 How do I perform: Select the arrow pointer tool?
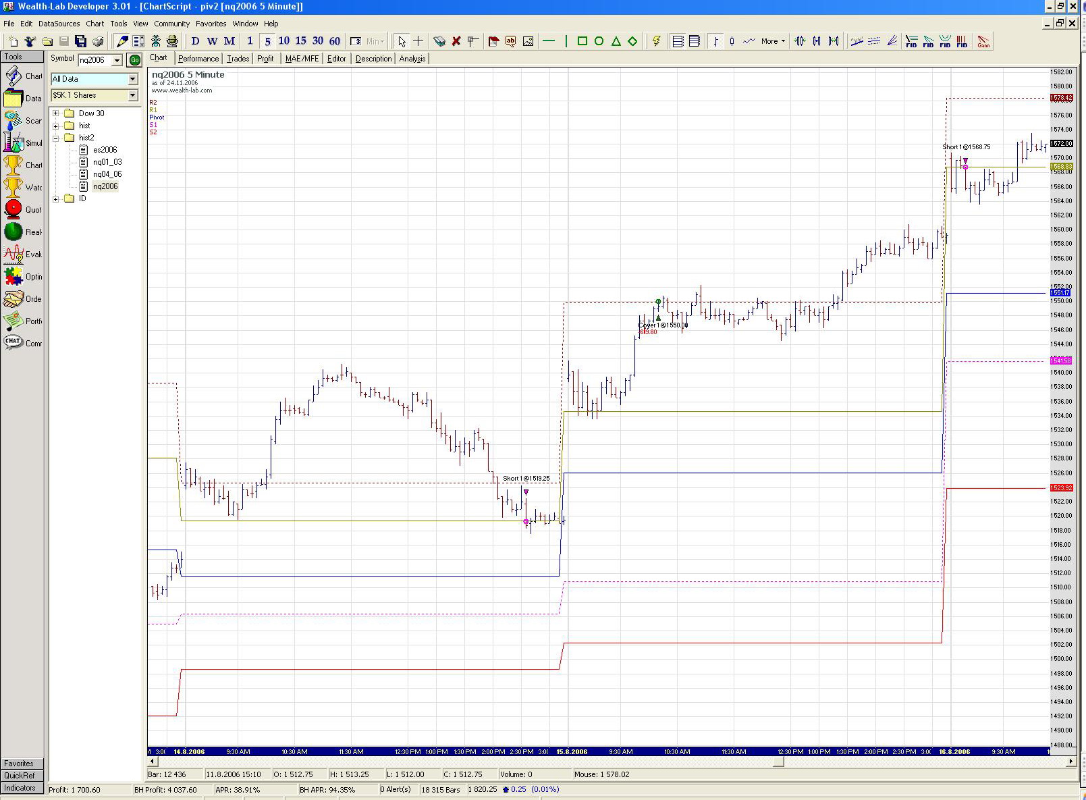(402, 41)
